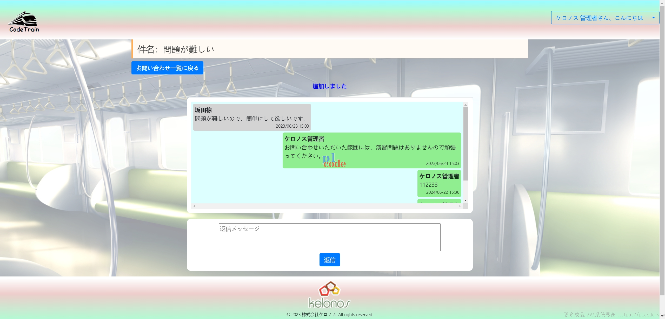Open the ケロノス 管理者さん、こんにちは dropdown
The image size is (665, 319).
coord(605,18)
